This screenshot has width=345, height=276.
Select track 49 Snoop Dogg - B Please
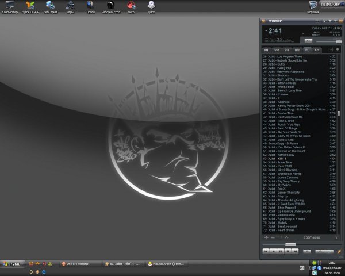pos(300,143)
